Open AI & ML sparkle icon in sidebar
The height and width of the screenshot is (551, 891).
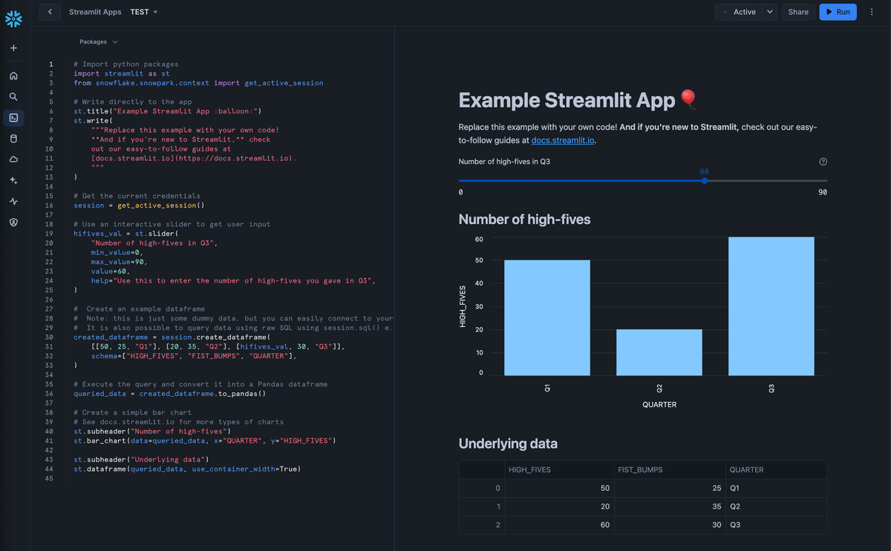click(13, 180)
